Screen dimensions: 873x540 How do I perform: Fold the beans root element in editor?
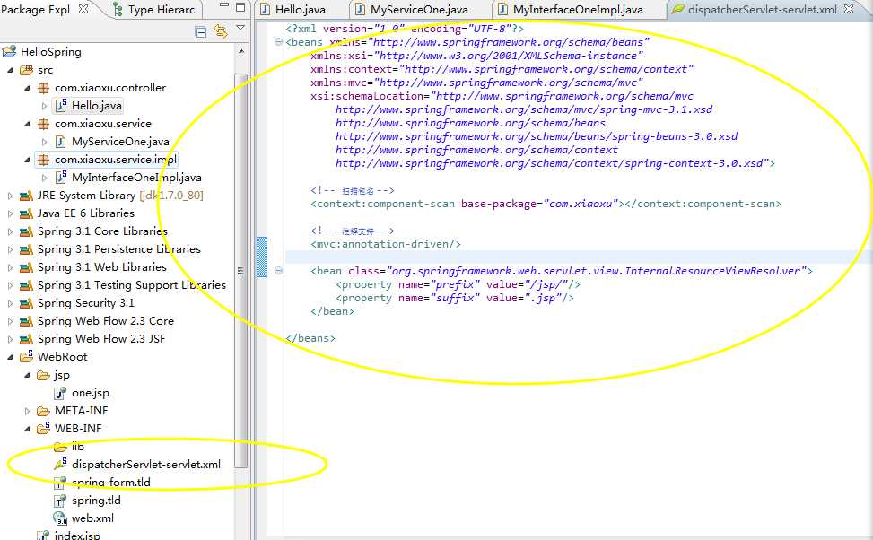[x=278, y=42]
